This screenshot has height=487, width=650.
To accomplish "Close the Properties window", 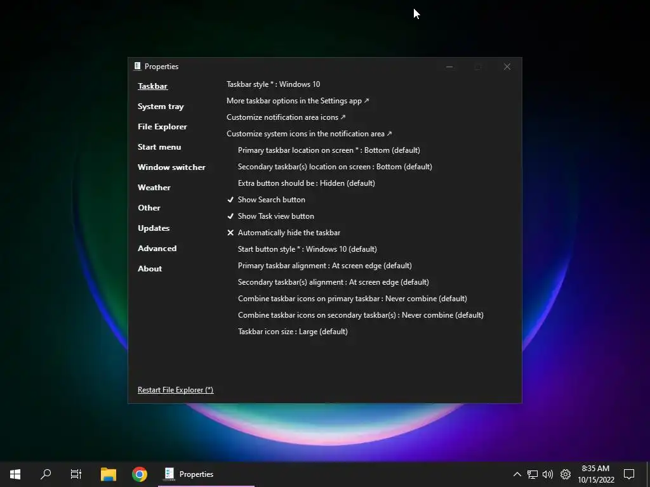I will point(507,67).
